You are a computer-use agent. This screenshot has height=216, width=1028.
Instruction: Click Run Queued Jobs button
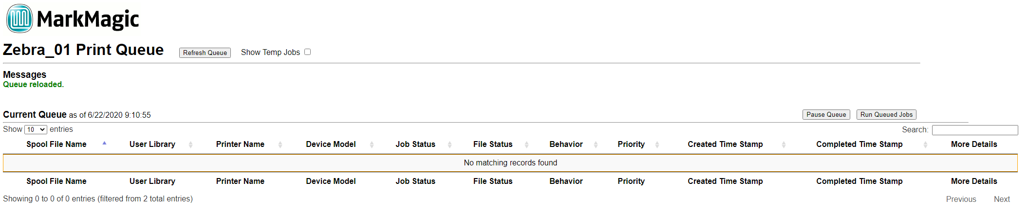point(886,114)
